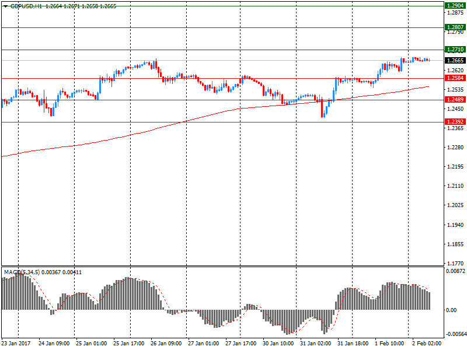
Task: Click the 1.2620 price scale value
Action: pyautogui.click(x=455, y=70)
